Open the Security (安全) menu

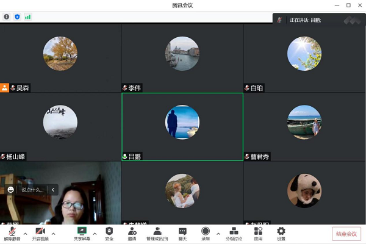pos(109,234)
